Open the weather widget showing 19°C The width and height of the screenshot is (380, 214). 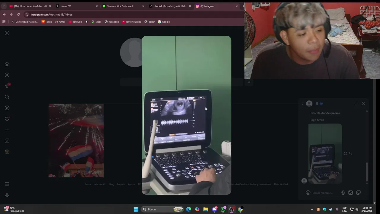pyautogui.click(x=13, y=209)
